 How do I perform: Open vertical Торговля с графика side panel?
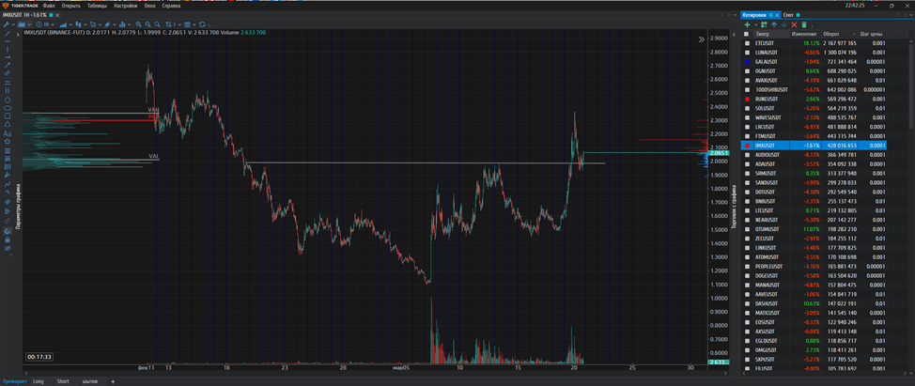pos(734,208)
